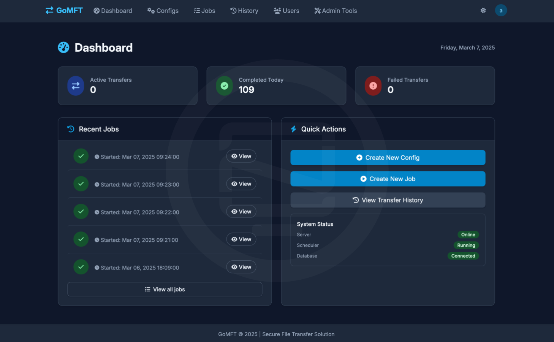The image size is (554, 342).
Task: View the job started Mar 06 18:09:00
Action: point(241,267)
